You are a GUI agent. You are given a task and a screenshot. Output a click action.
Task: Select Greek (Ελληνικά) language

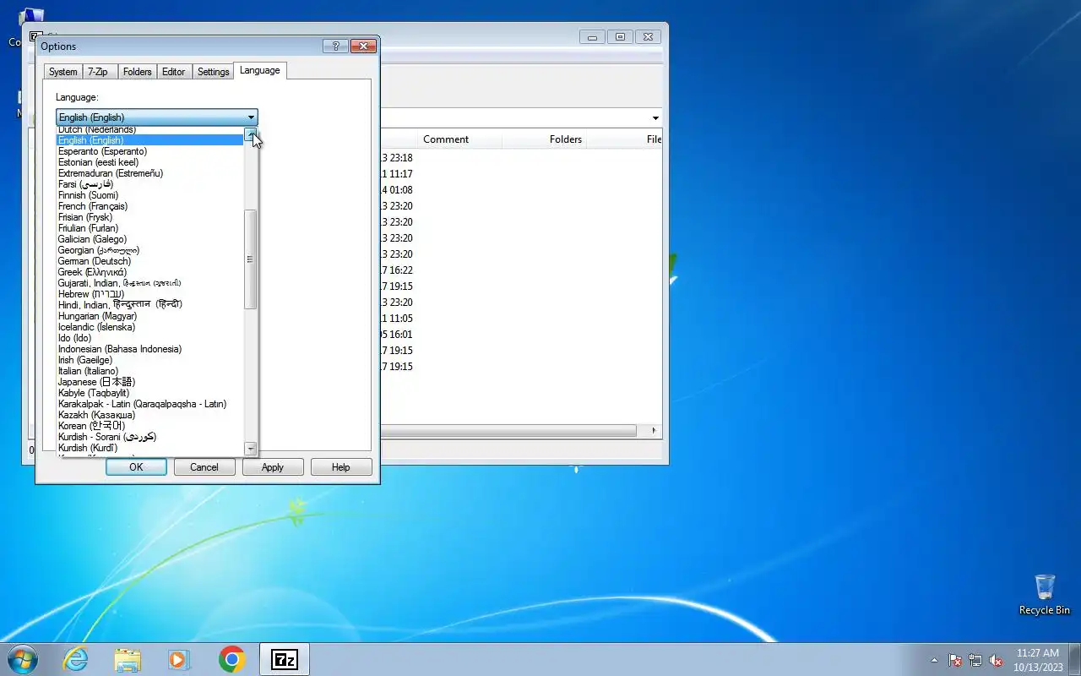pyautogui.click(x=150, y=272)
